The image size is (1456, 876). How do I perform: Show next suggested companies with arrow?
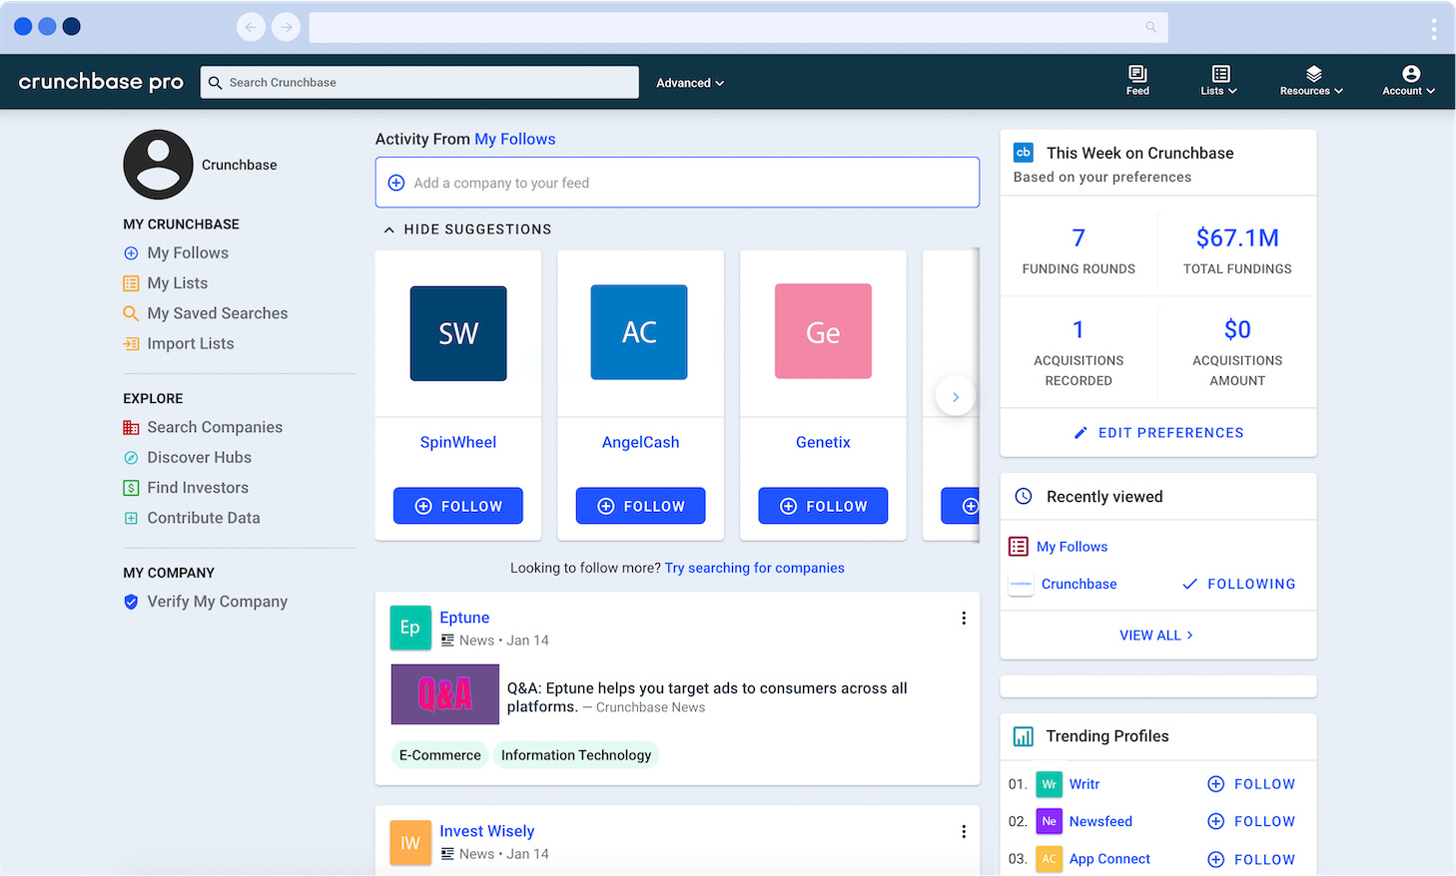[x=956, y=397]
